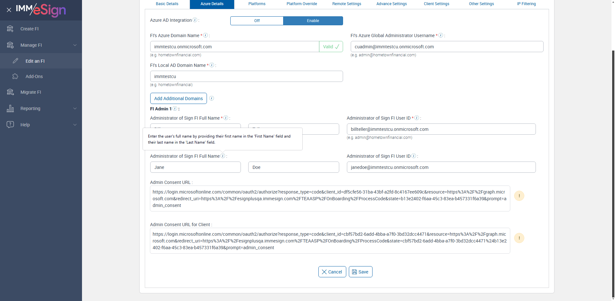The image size is (615, 301).
Task: Click the Help question mark icon
Action: tap(10, 125)
